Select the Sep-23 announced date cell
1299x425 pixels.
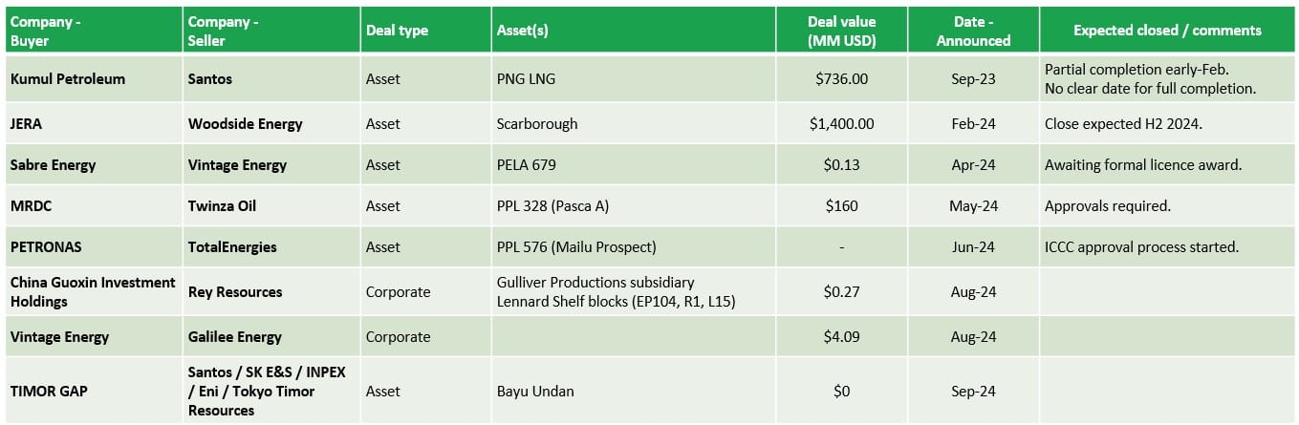[x=974, y=79]
